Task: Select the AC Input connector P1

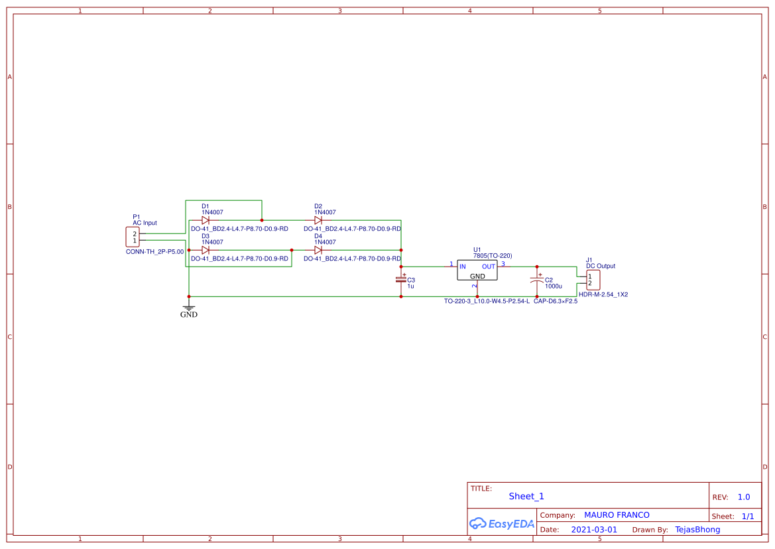Action: click(x=132, y=237)
